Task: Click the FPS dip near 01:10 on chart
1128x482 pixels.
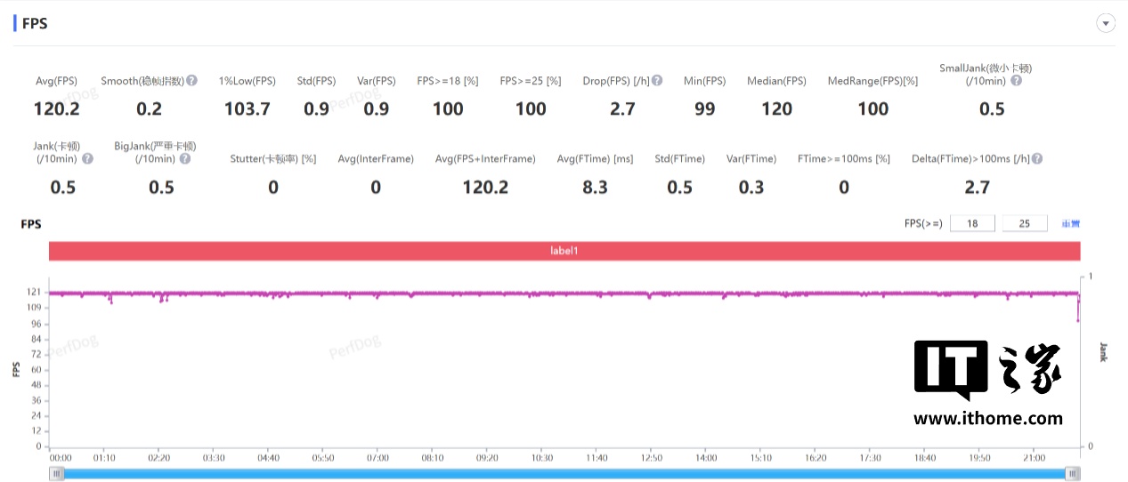Action: (x=110, y=301)
